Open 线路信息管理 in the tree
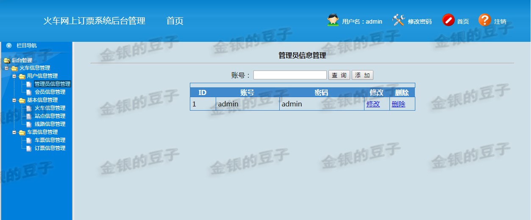The image size is (531, 220). [50, 124]
